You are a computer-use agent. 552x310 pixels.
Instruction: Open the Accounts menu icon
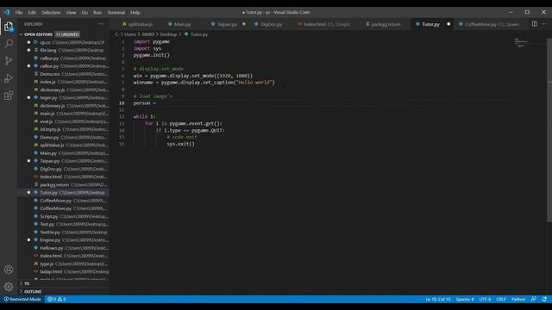click(9, 270)
